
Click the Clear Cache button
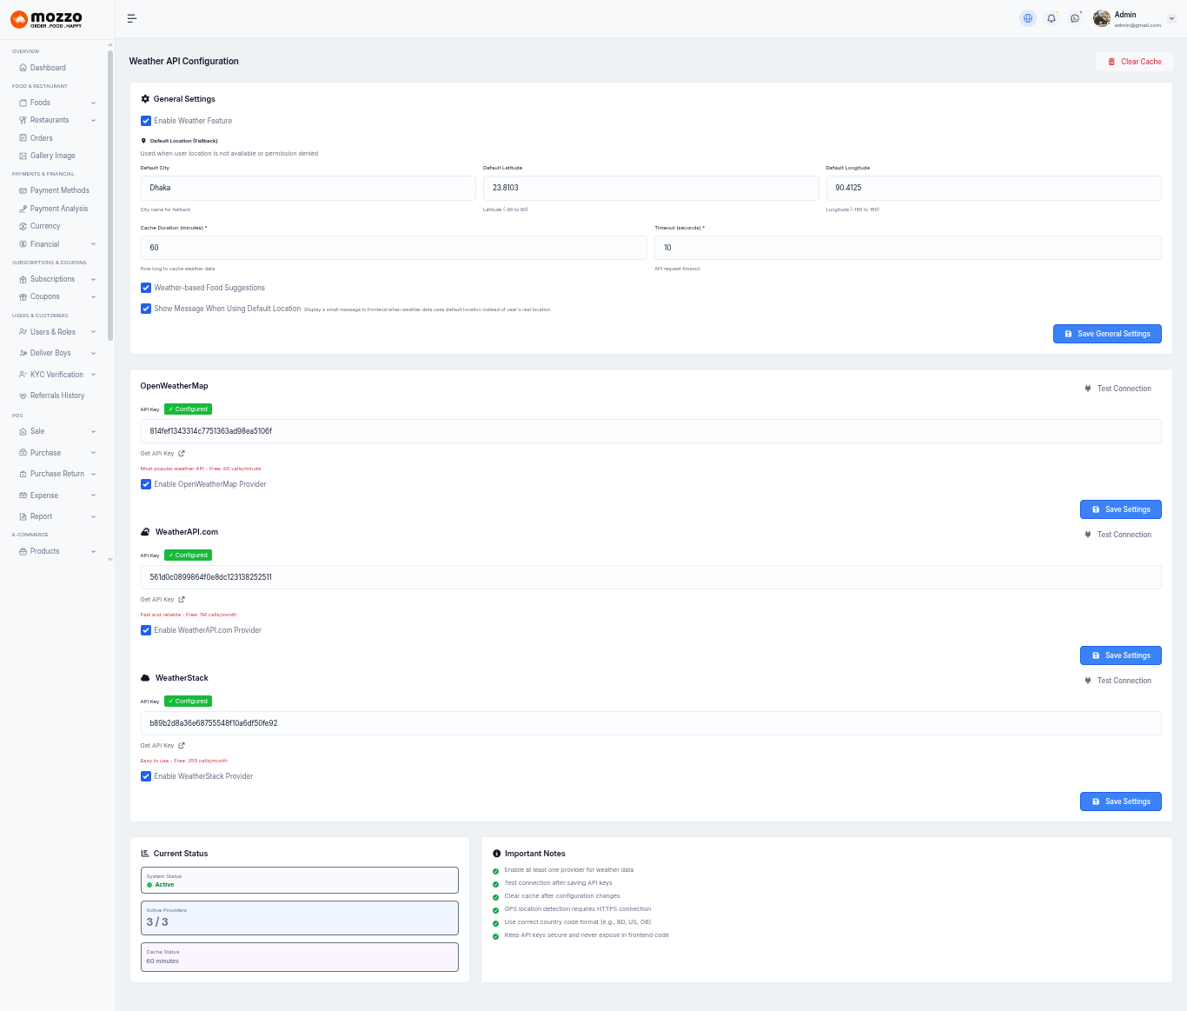[1134, 62]
